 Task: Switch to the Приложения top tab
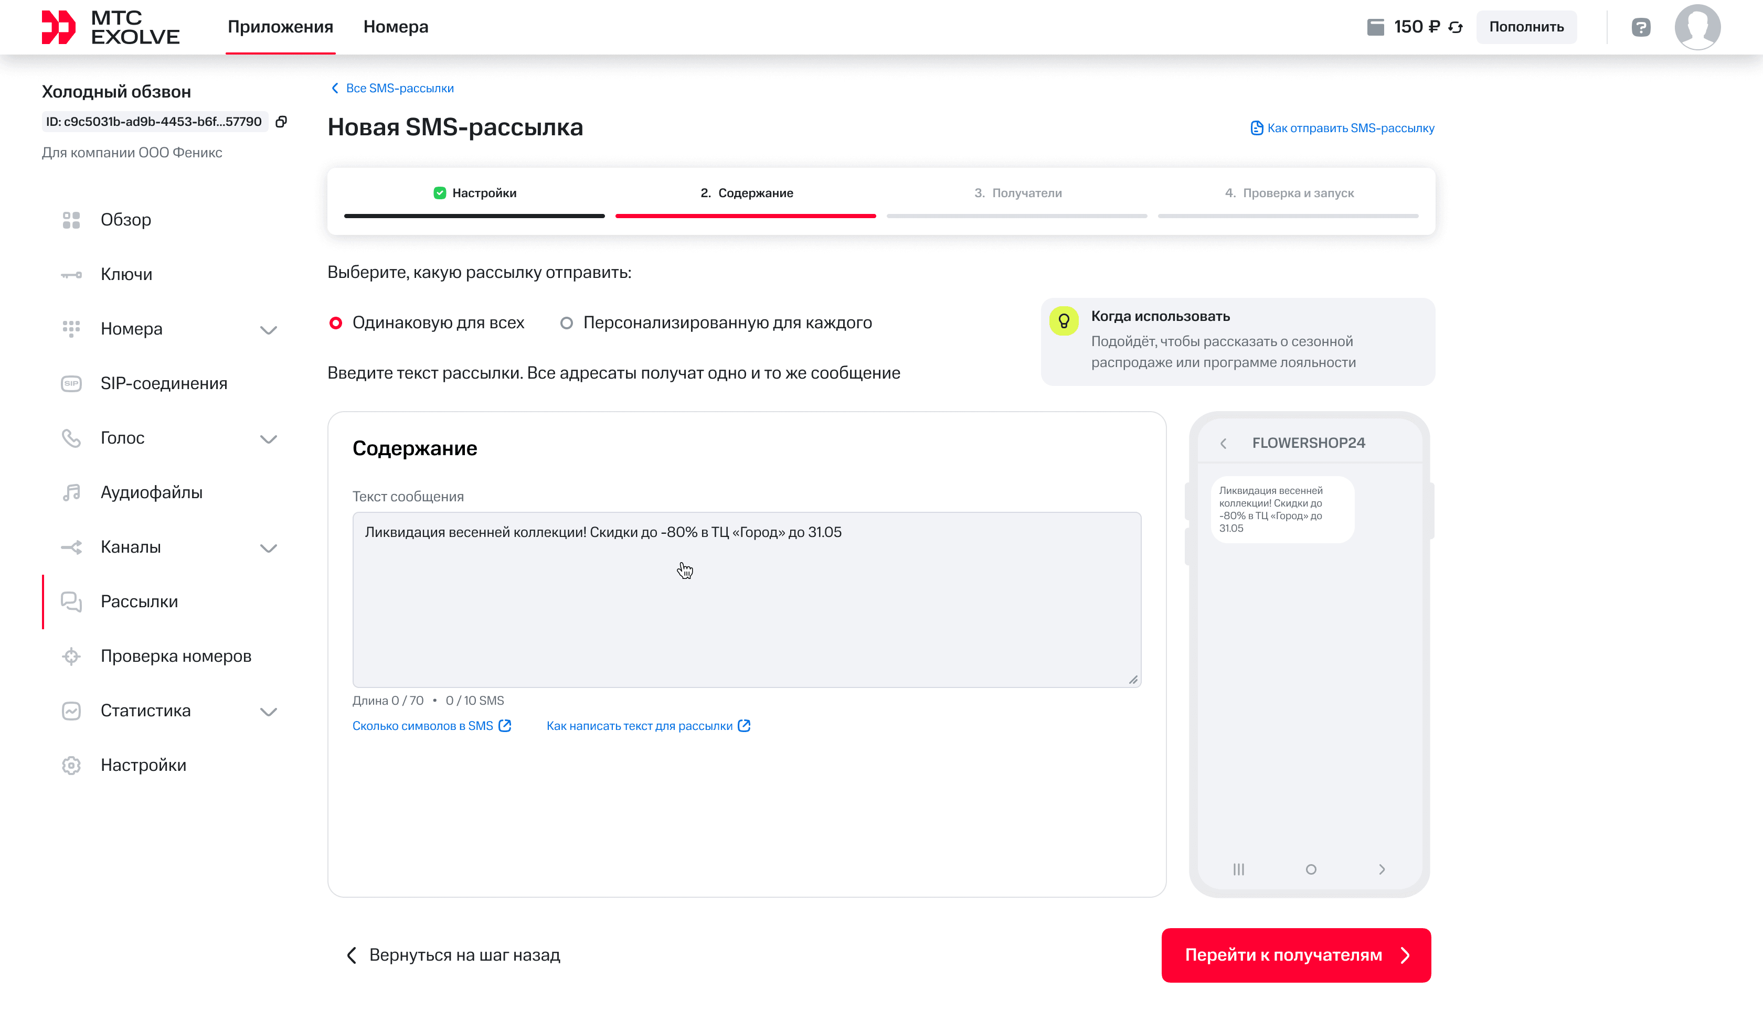pyautogui.click(x=281, y=27)
